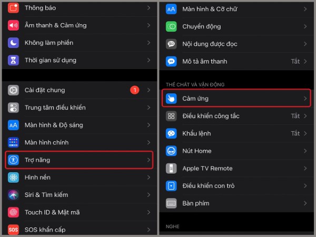
Task: Expand chevron next to Chuyển động
Action: click(305, 26)
